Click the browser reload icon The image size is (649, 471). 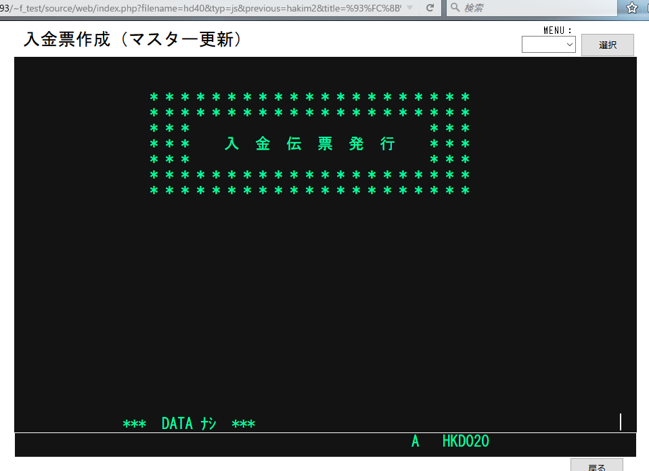tap(429, 7)
